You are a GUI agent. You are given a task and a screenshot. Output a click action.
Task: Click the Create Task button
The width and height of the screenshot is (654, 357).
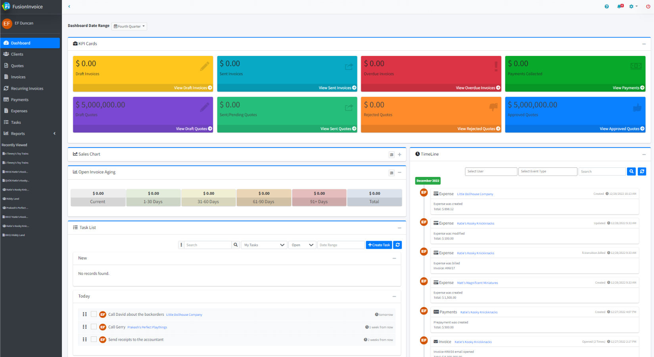coord(379,245)
